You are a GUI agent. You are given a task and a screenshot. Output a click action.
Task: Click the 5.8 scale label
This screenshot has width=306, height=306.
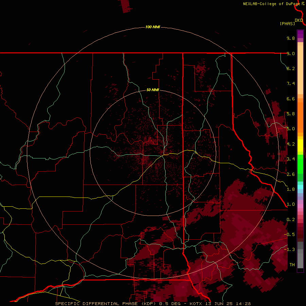click(x=291, y=114)
